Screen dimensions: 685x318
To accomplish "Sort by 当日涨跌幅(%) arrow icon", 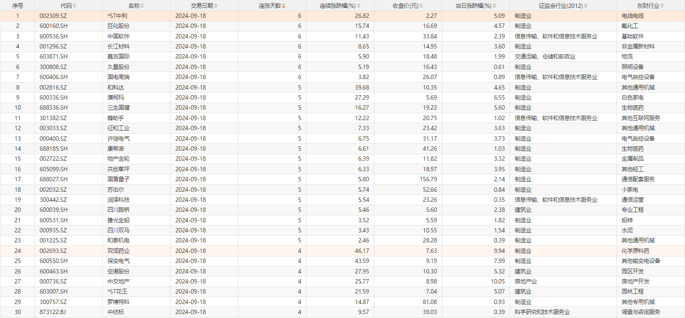I will (494, 6).
